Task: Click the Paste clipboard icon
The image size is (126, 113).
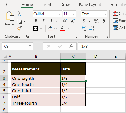Action: click(10, 16)
